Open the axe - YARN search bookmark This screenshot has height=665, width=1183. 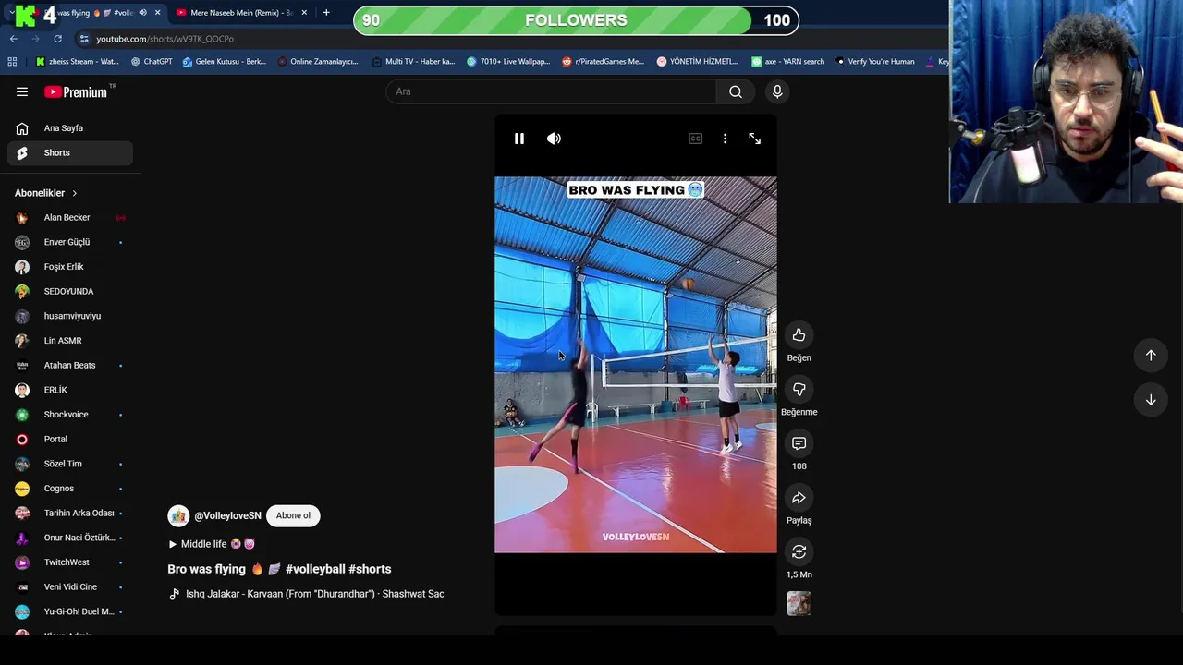pos(787,62)
